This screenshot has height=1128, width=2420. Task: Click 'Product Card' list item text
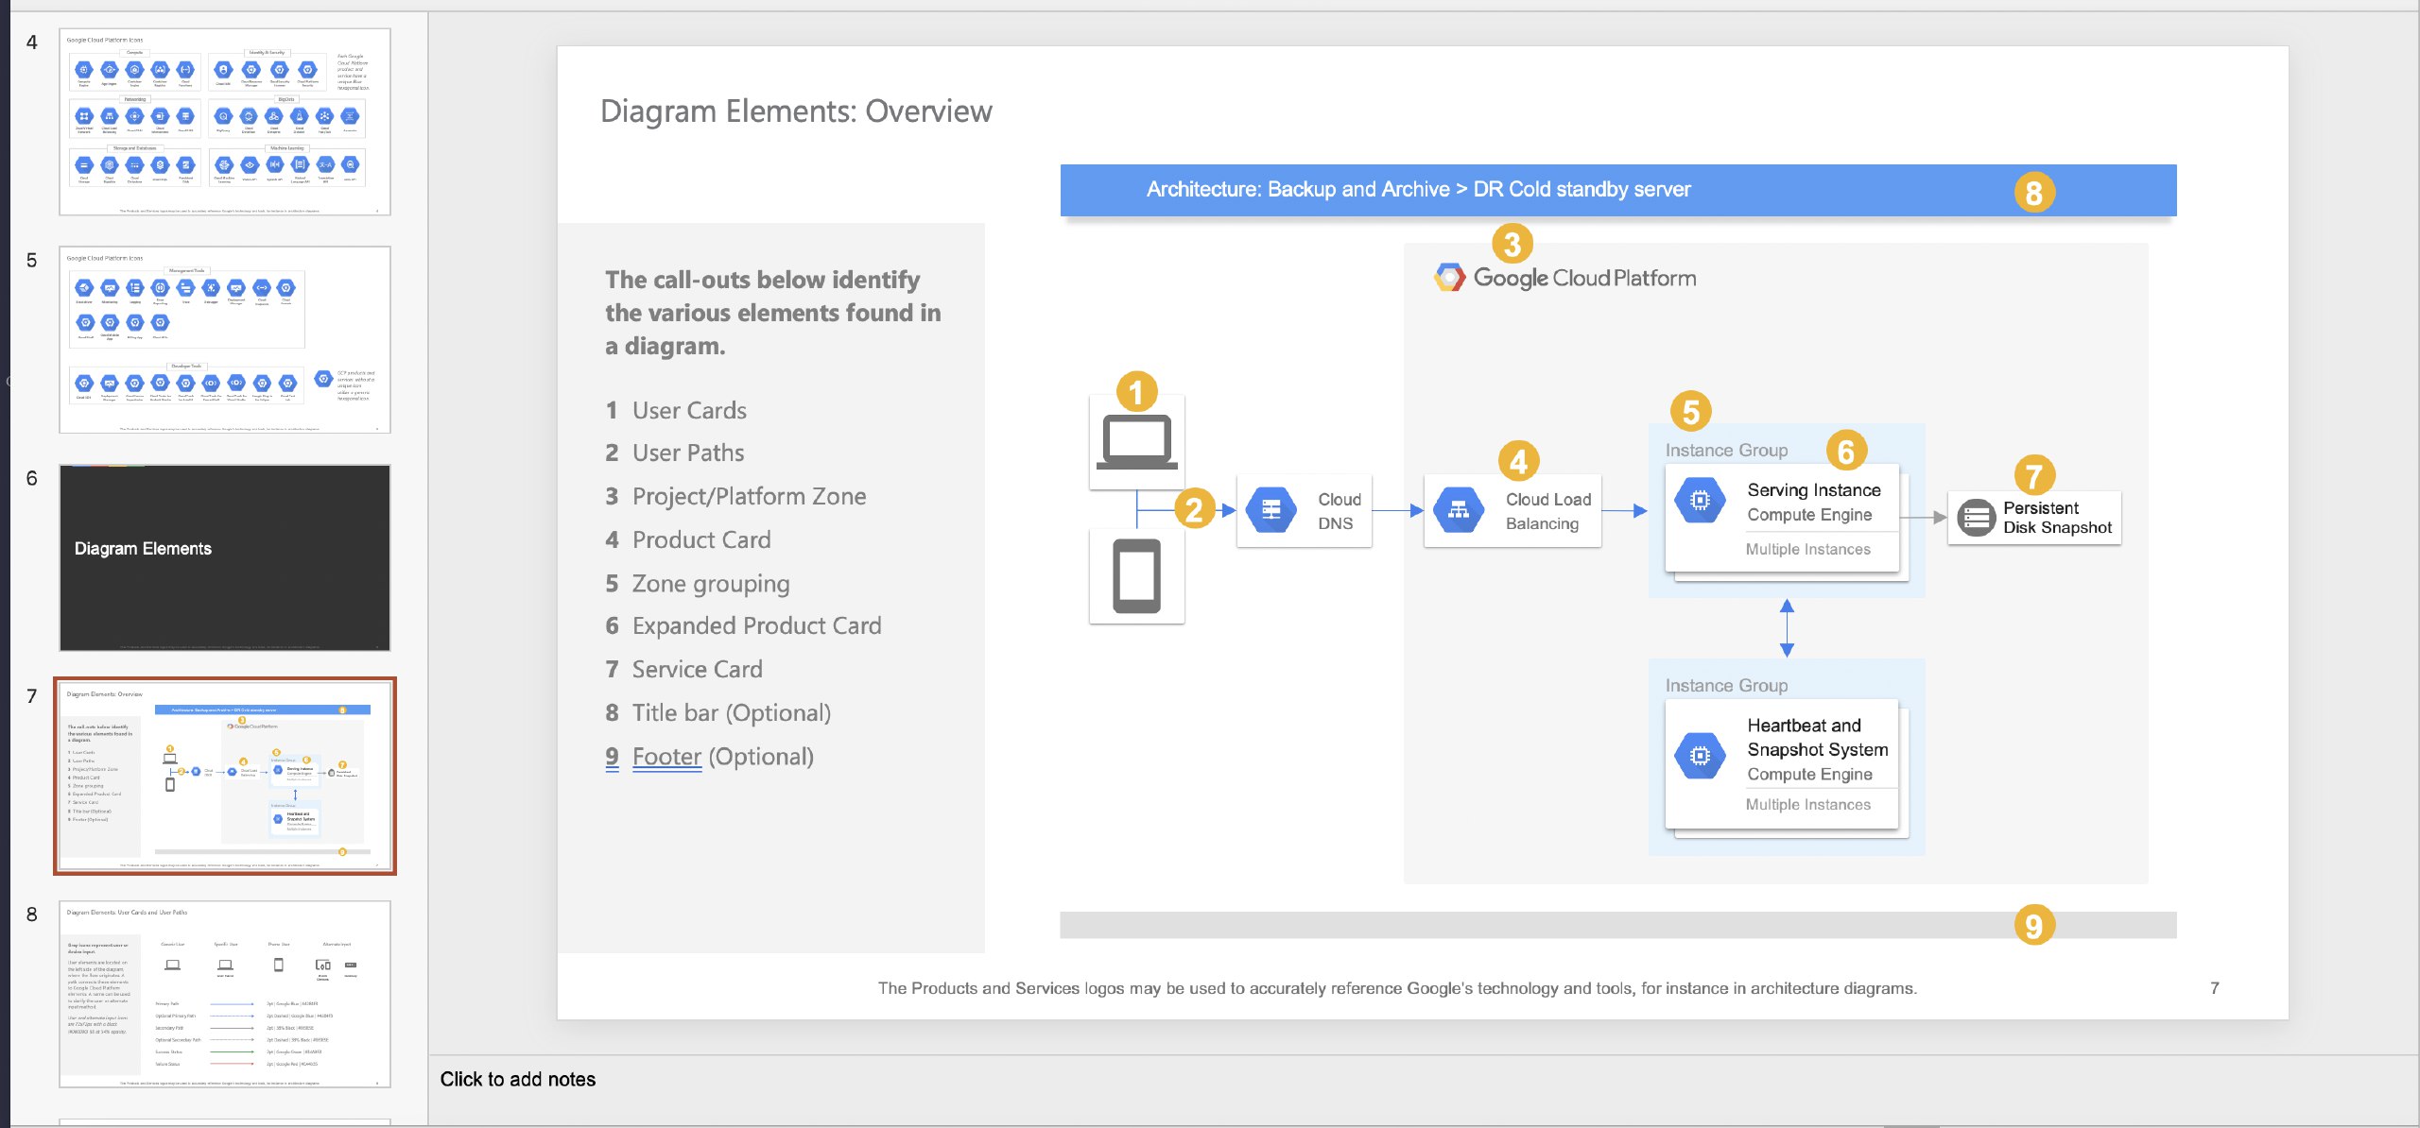701,540
